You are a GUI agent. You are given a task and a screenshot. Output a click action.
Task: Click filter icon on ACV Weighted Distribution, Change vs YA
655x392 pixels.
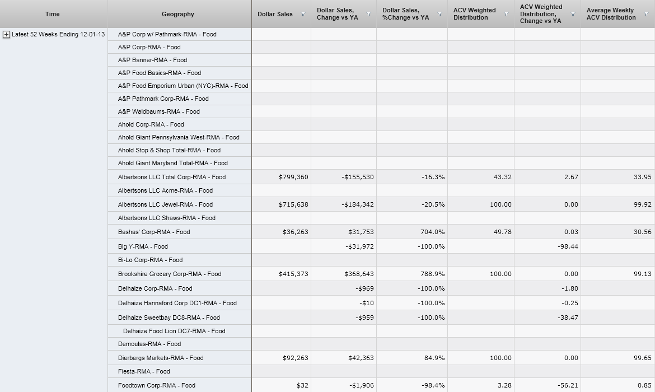click(x=573, y=15)
